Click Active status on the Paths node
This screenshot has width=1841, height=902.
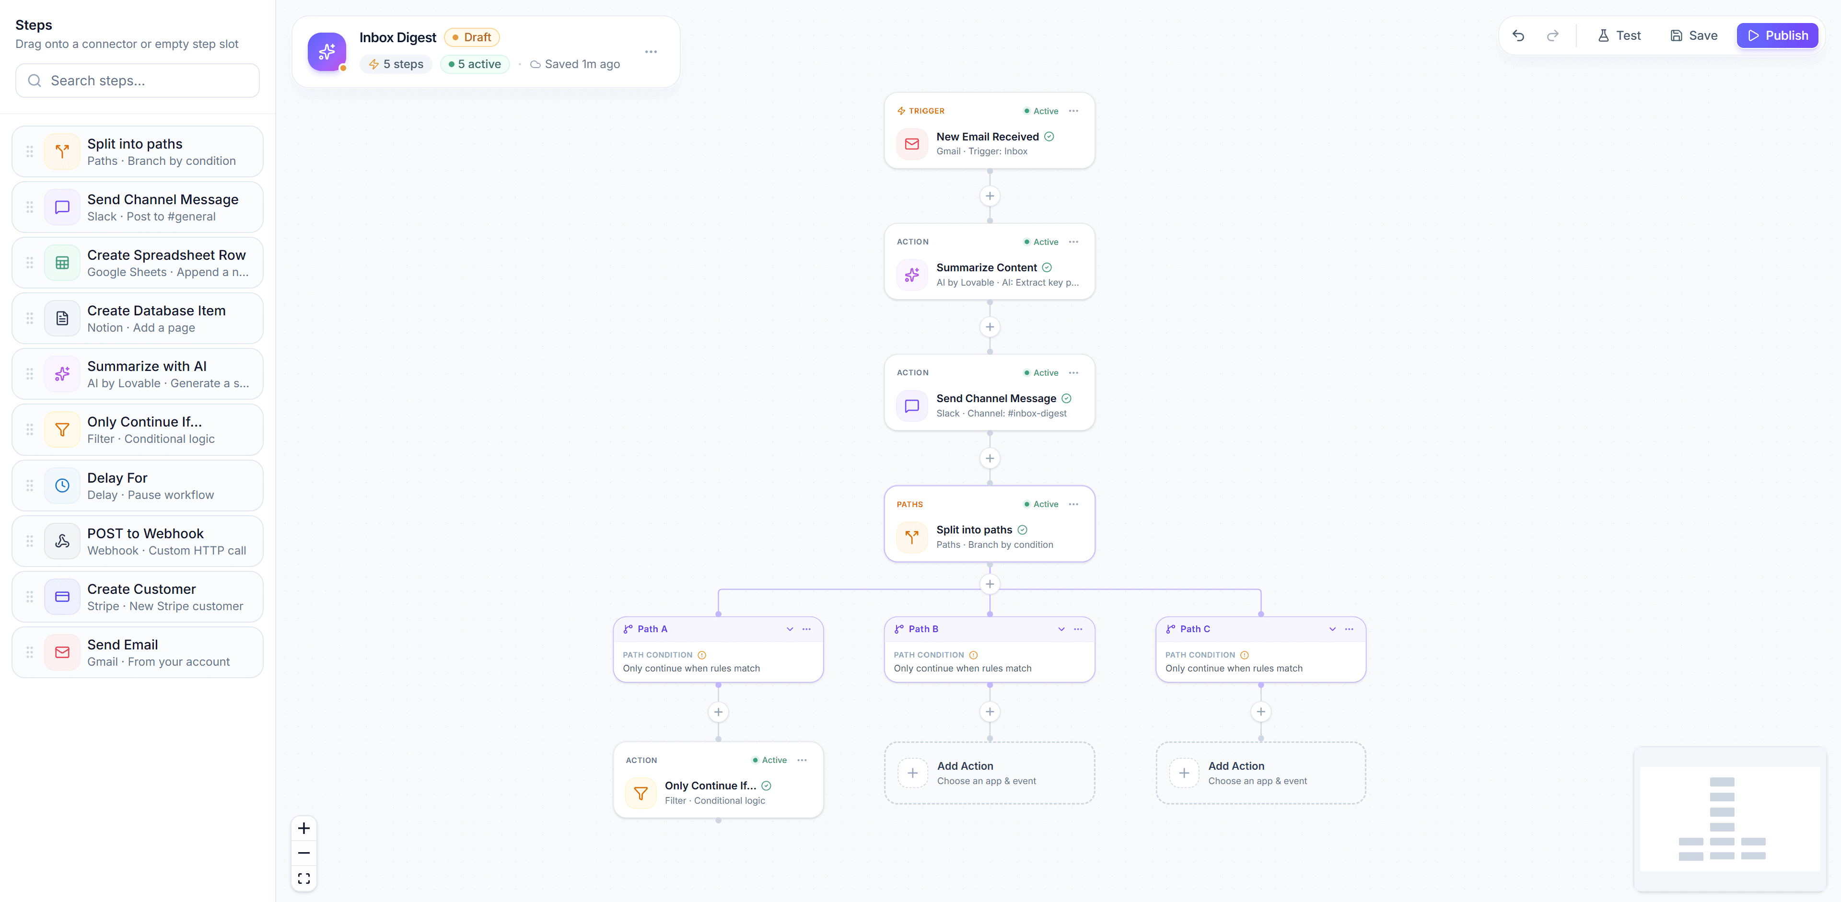tap(1040, 504)
